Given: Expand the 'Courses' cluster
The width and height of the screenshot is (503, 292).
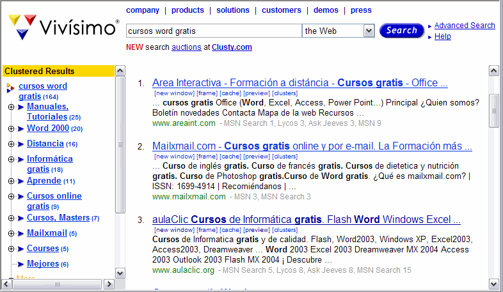Looking at the screenshot, I should (12, 249).
